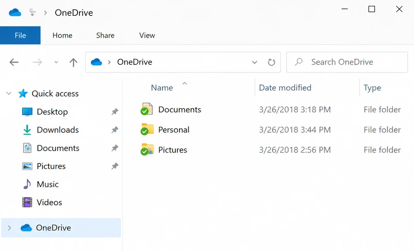414x251 pixels.
Task: Click the Documents icon in navigation pane
Action: (27, 148)
